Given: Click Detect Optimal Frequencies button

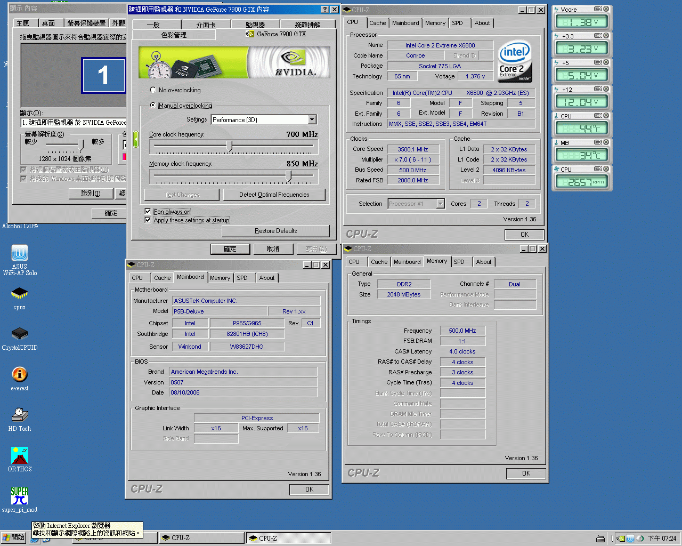Looking at the screenshot, I should (x=274, y=195).
